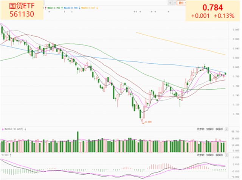This screenshot has width=242, height=180.
Task: Click the +0.13% change percentage
Action: (x=224, y=16)
